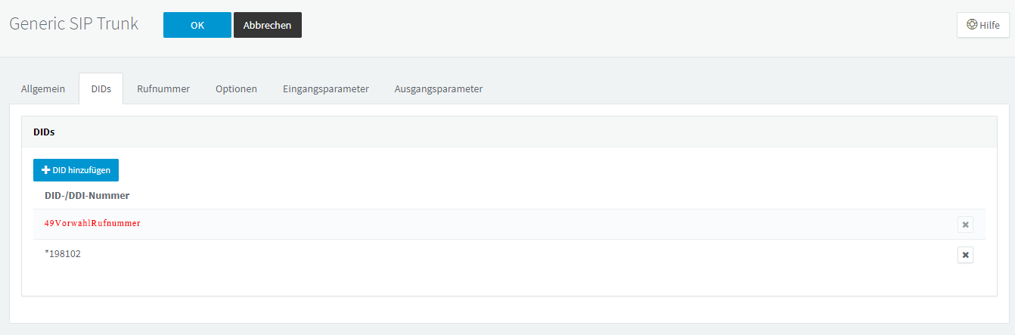This screenshot has height=335, width=1015.
Task: Switch to the Allgemein tab
Action: [43, 88]
